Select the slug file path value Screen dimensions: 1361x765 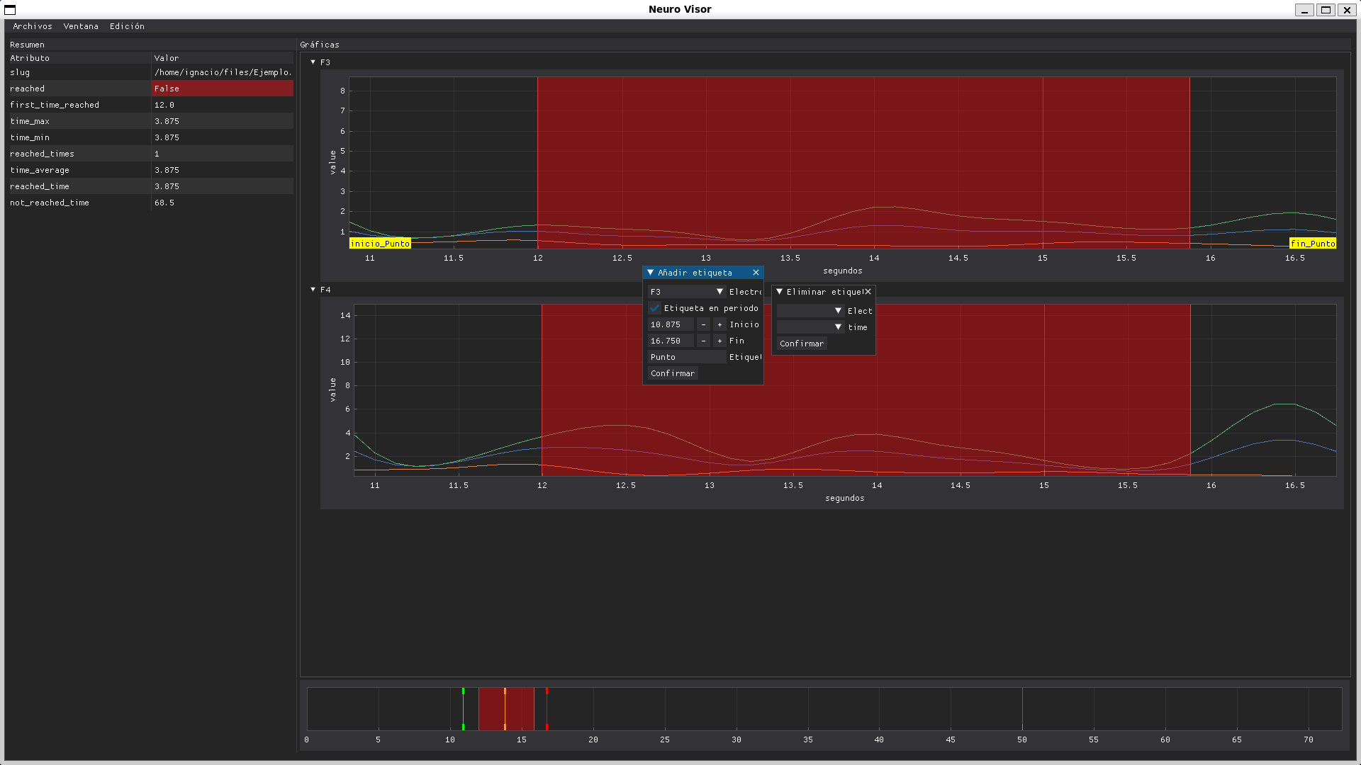pyautogui.click(x=223, y=72)
